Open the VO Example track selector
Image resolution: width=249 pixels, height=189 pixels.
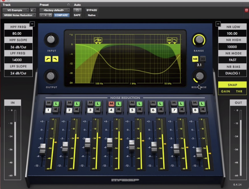(x=16, y=10)
